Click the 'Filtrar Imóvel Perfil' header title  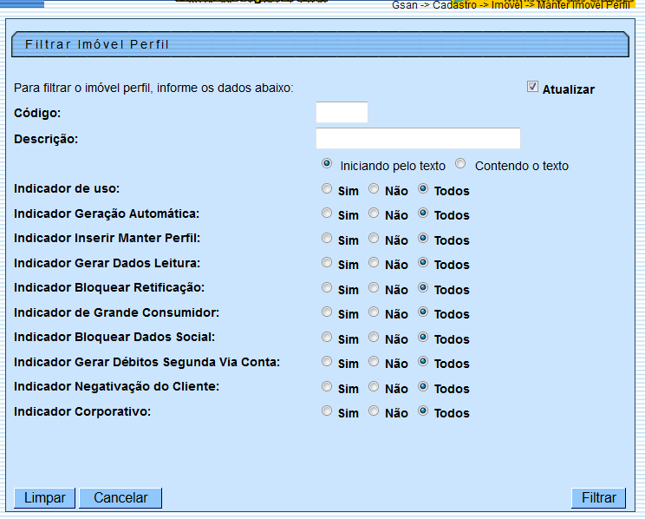[x=97, y=44]
